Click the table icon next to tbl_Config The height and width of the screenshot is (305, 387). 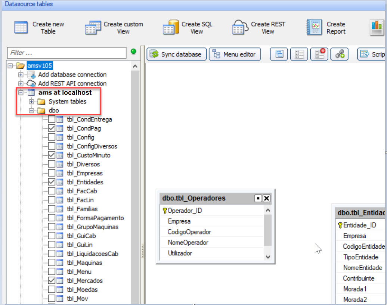60,137
